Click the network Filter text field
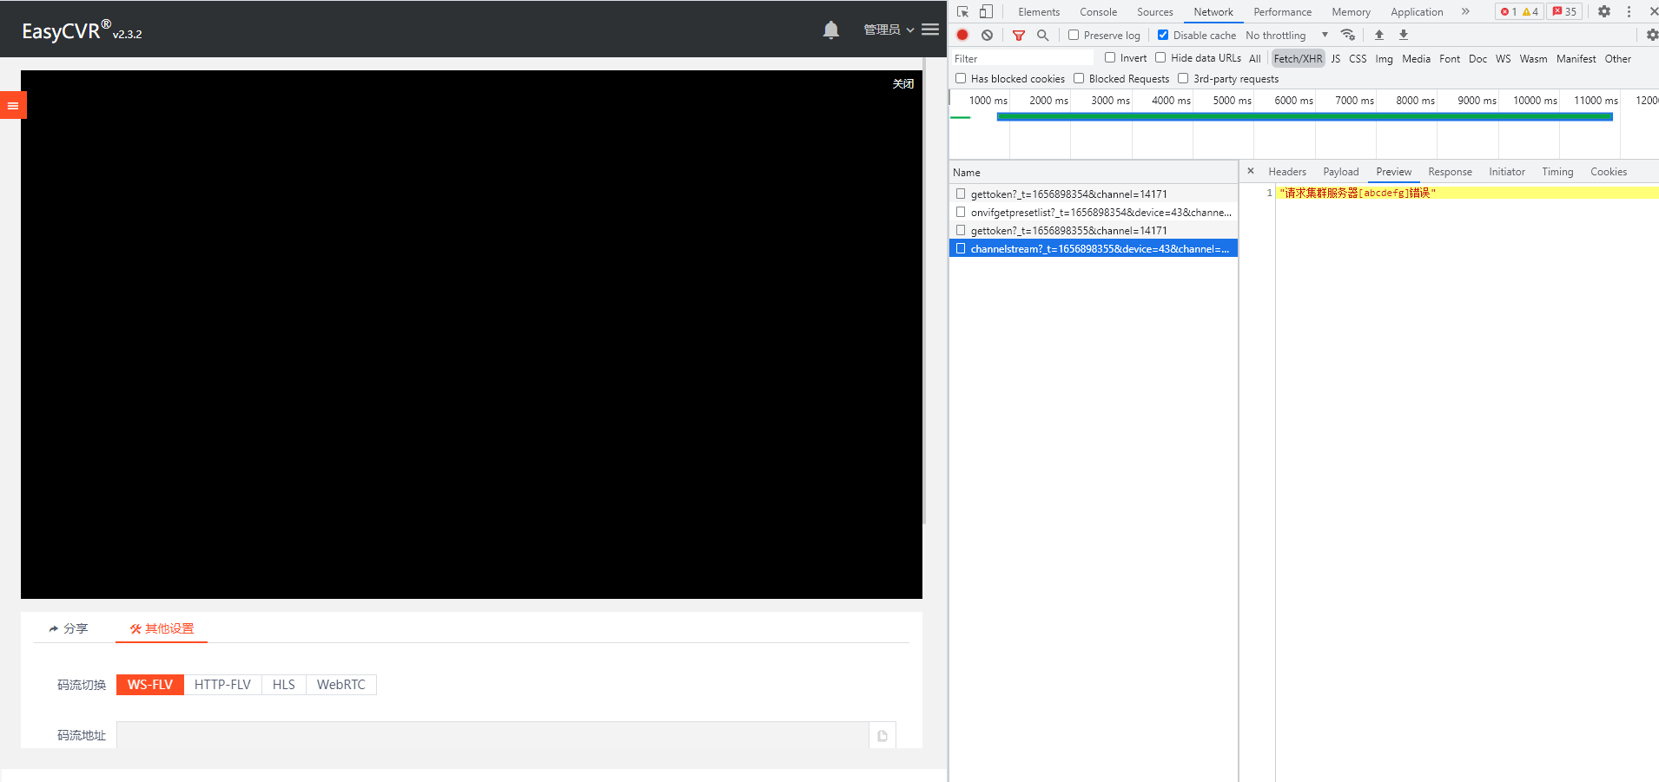This screenshot has width=1659, height=782. point(1022,58)
